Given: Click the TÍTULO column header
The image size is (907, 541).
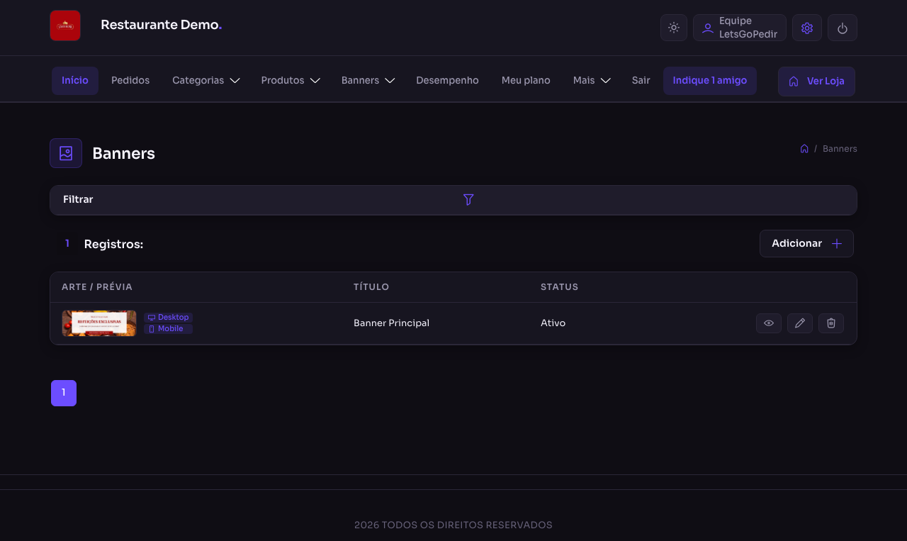Looking at the screenshot, I should 371,287.
